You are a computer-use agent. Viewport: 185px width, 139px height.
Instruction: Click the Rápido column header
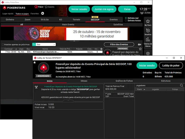coord(79,49)
